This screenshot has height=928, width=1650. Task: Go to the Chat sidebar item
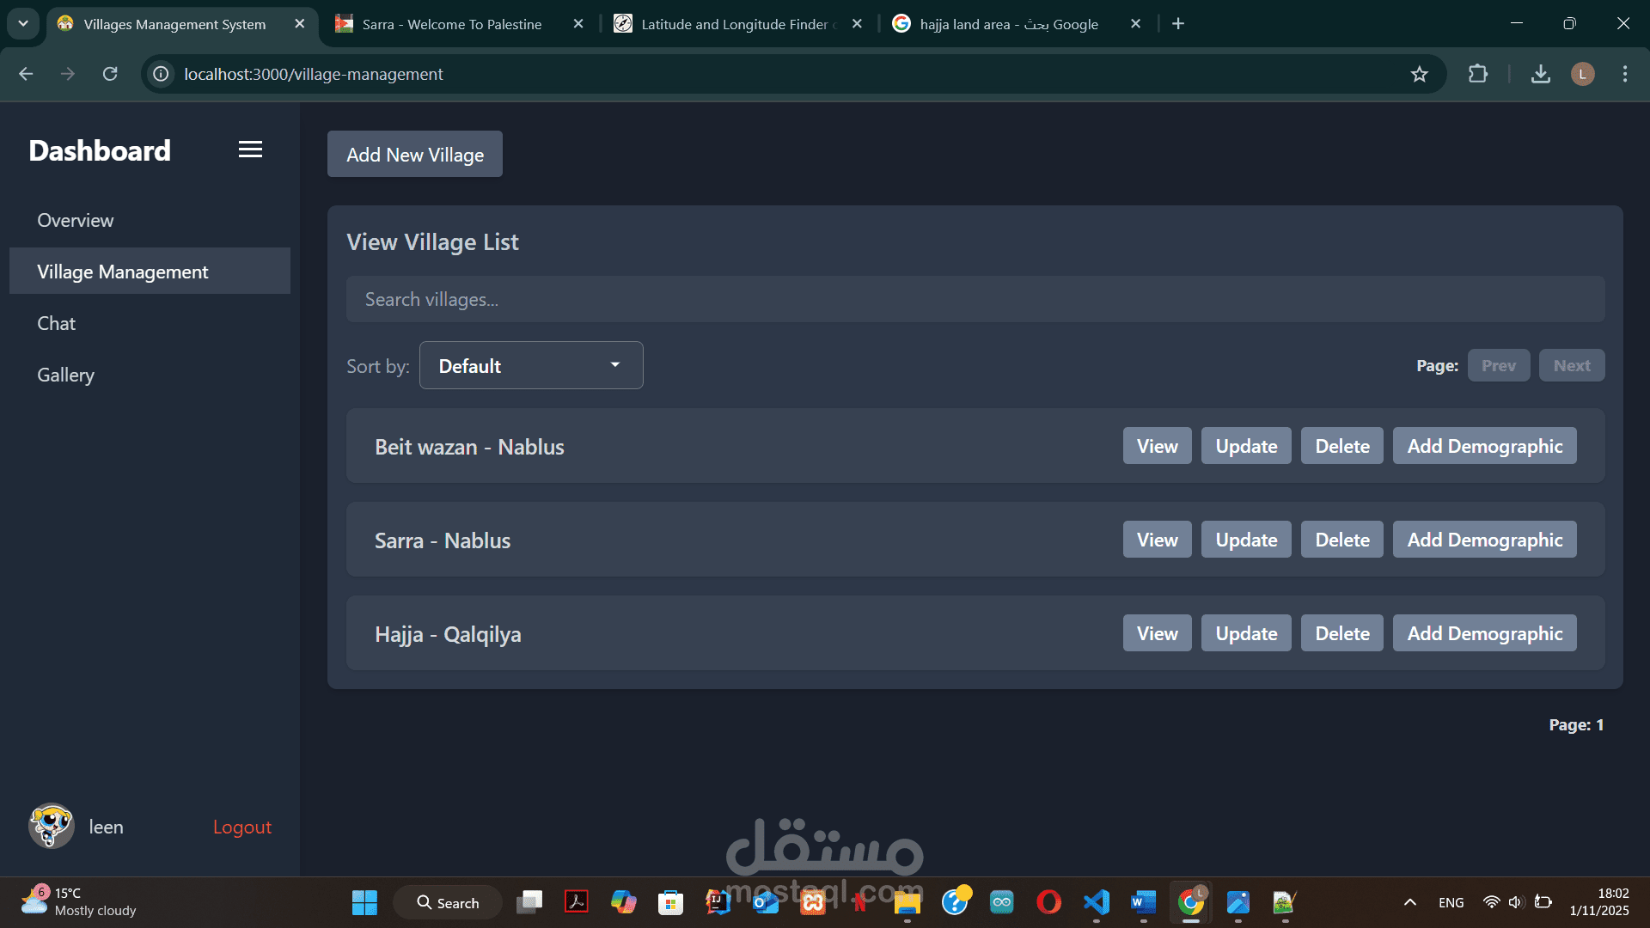coord(56,323)
